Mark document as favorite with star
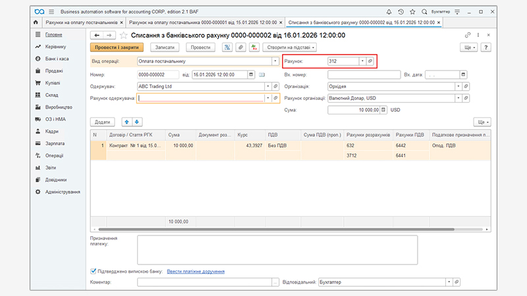The height and width of the screenshot is (296, 527). pos(123,36)
